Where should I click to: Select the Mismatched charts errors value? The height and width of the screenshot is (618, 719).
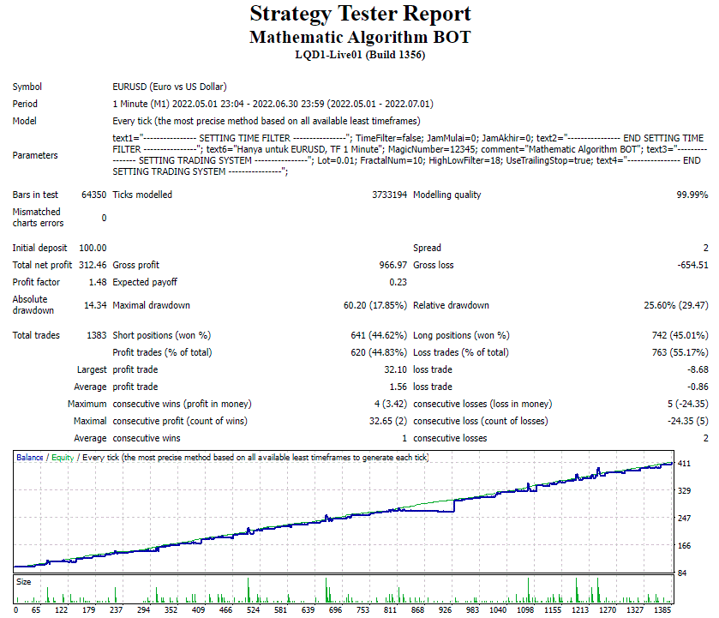[103, 217]
